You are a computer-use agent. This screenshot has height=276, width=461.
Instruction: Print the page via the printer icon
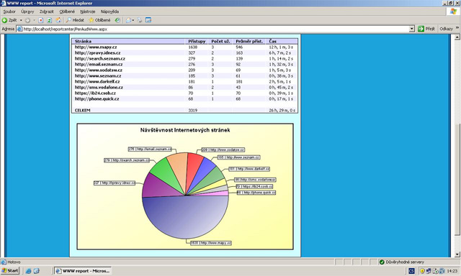click(x=140, y=20)
